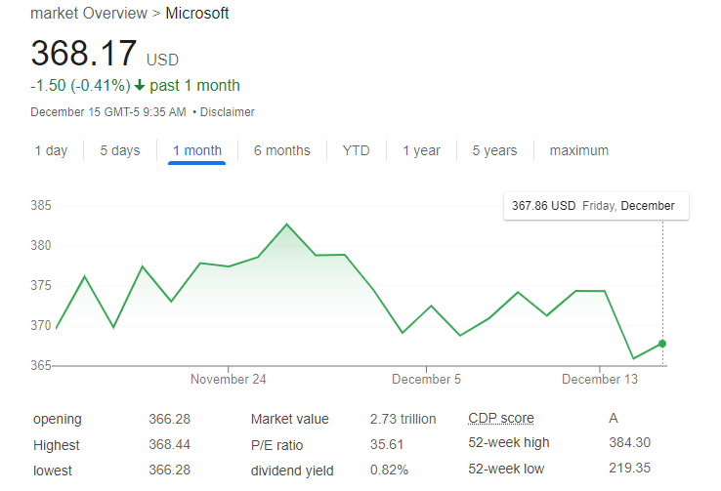Click the -1.50 (-0.41%) change text
Viewport: 721px width, 491px height.
(80, 86)
